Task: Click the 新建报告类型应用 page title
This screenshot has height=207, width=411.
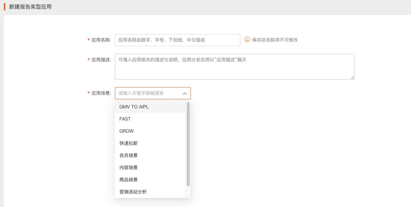Action: click(30, 7)
